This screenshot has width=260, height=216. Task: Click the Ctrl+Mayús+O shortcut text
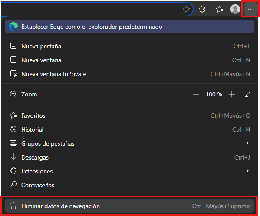[230, 116]
